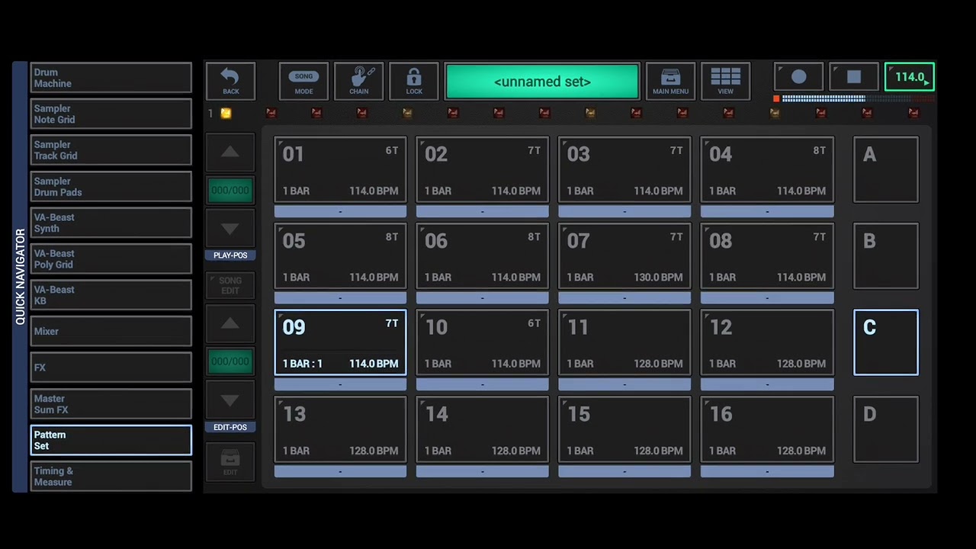This screenshot has height=549, width=976.
Task: Open VA-Beast KB view
Action: (x=111, y=295)
